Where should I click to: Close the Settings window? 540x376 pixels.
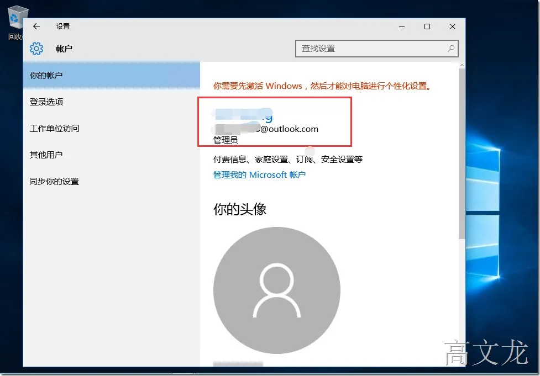click(453, 27)
